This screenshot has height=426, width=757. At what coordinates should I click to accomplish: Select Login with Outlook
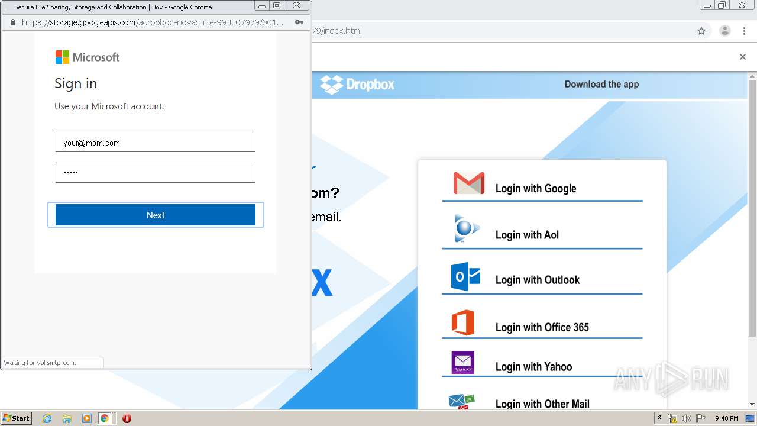[x=538, y=280]
